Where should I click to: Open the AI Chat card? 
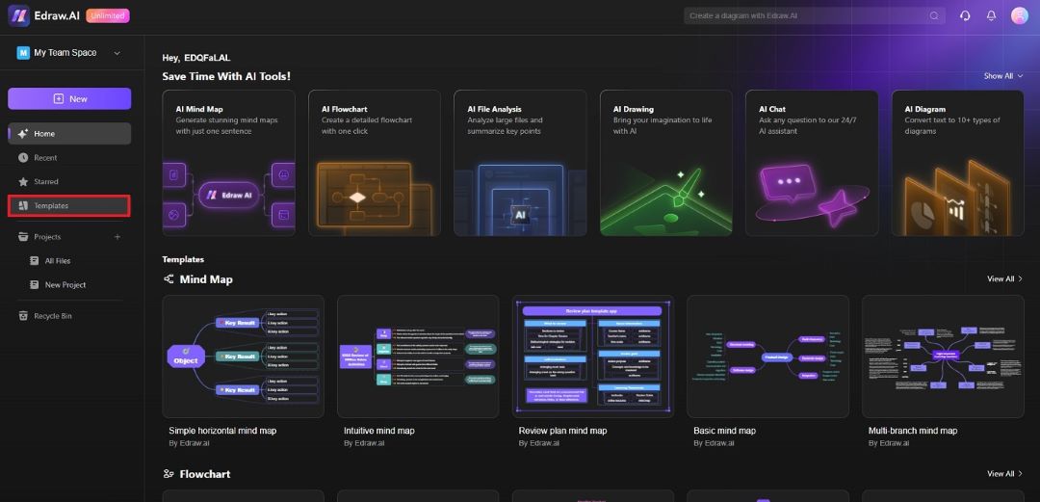tap(812, 163)
